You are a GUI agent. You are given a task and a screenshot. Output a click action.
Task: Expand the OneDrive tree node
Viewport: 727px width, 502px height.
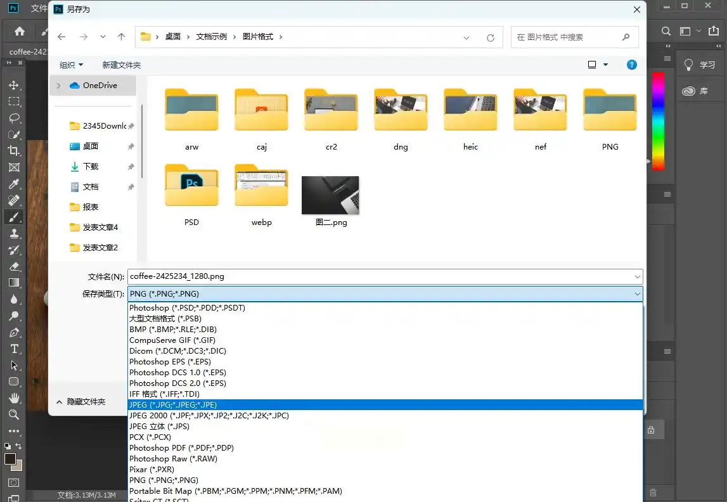point(59,86)
